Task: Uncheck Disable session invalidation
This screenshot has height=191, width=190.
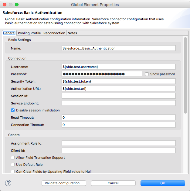Action: pos(13,110)
